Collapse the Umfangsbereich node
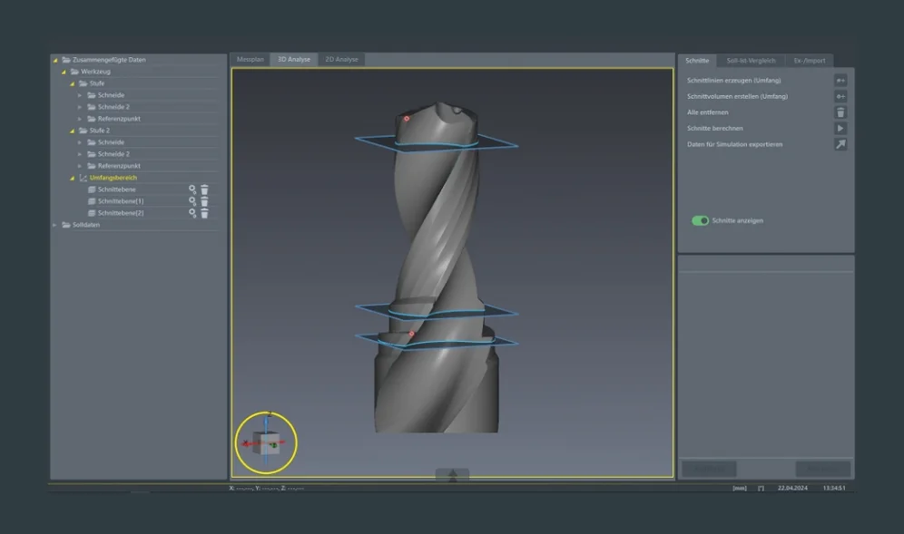The image size is (904, 534). coord(72,178)
